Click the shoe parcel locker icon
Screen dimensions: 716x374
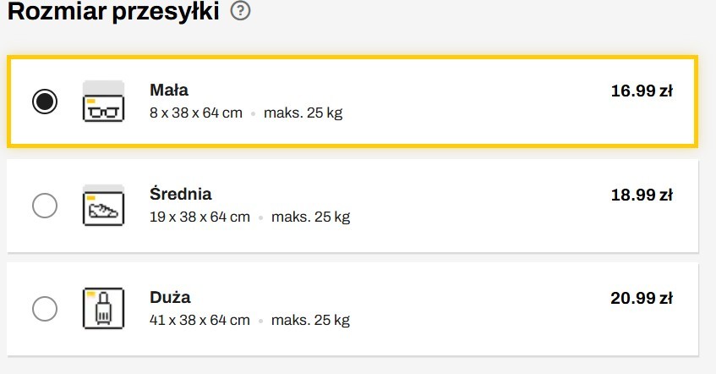pos(103,205)
